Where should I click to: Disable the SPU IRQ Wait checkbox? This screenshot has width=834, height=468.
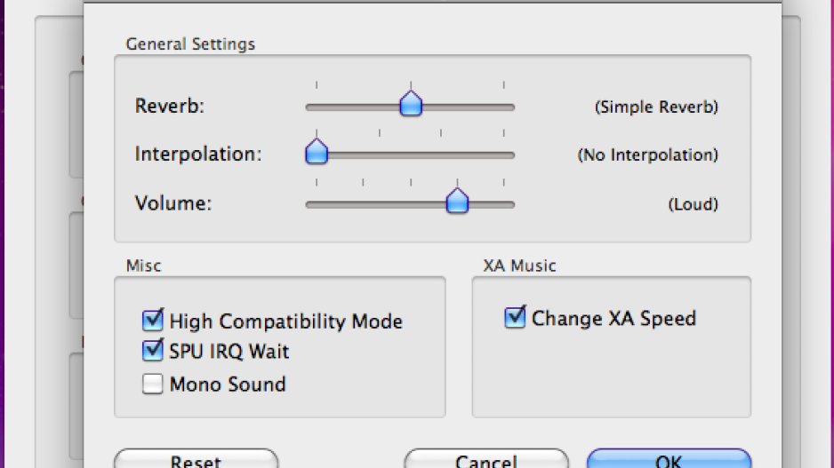[153, 351]
